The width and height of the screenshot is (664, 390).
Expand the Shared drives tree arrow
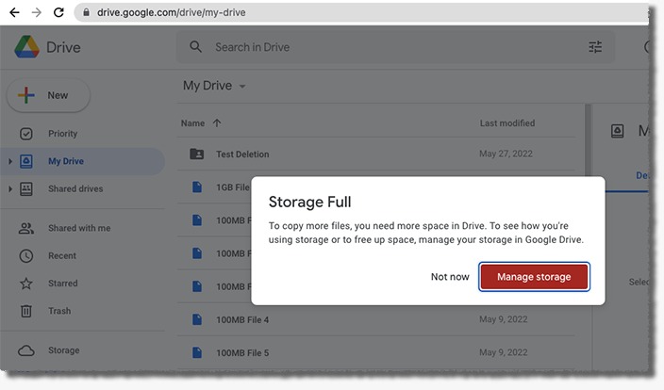[x=10, y=189]
